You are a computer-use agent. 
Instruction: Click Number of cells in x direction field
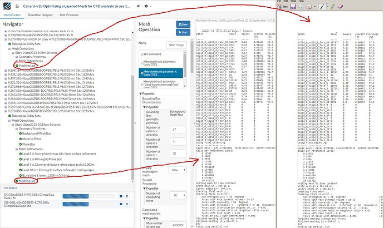[178, 130]
